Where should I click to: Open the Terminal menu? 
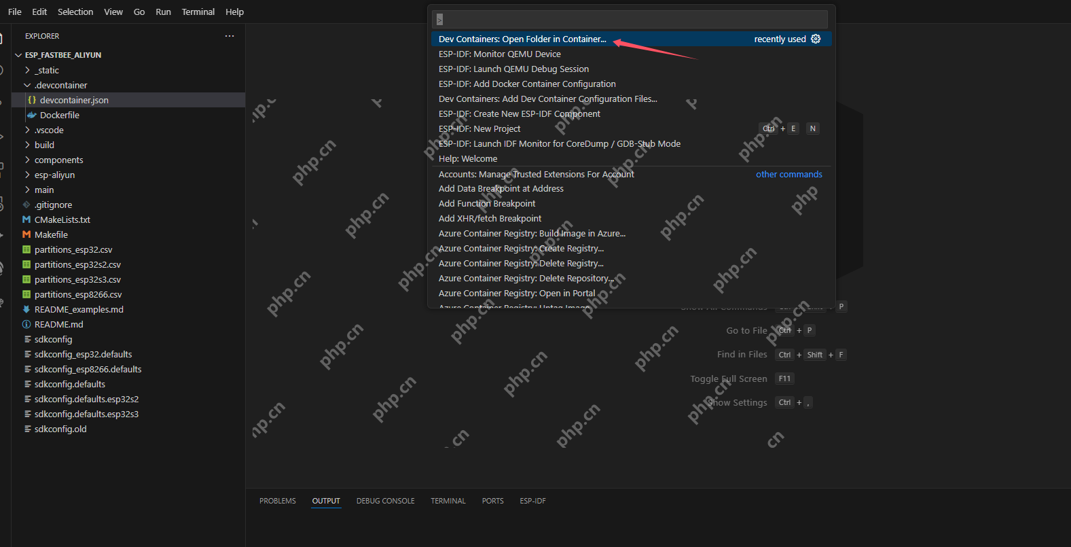pos(198,12)
